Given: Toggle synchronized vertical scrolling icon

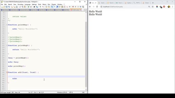Looking at the screenshot, I should click(x=46, y=7).
